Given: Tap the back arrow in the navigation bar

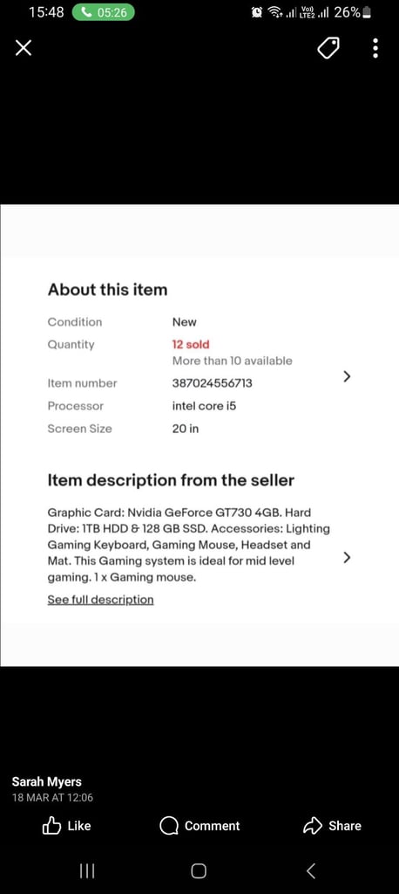Looking at the screenshot, I should click(x=311, y=870).
